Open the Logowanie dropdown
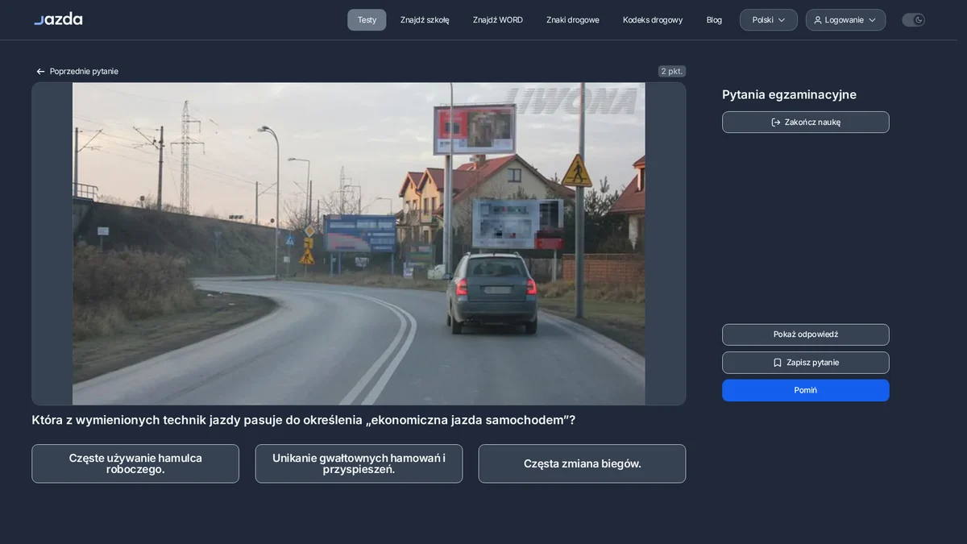The image size is (967, 544). pos(845,20)
